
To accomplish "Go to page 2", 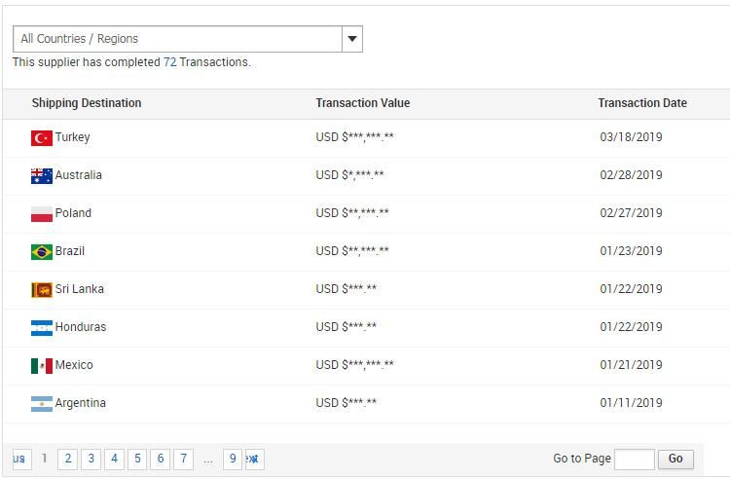I will [68, 459].
